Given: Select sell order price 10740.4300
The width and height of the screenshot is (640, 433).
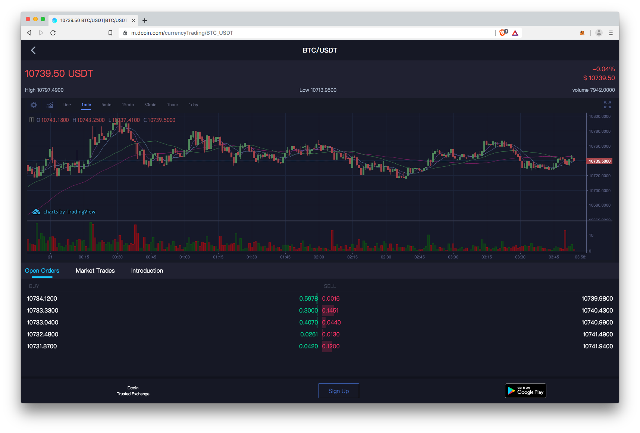Looking at the screenshot, I should tap(597, 311).
